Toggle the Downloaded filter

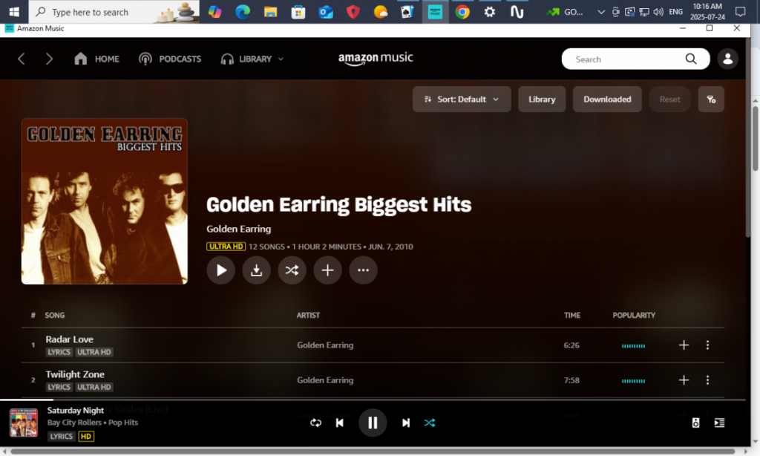coord(607,100)
